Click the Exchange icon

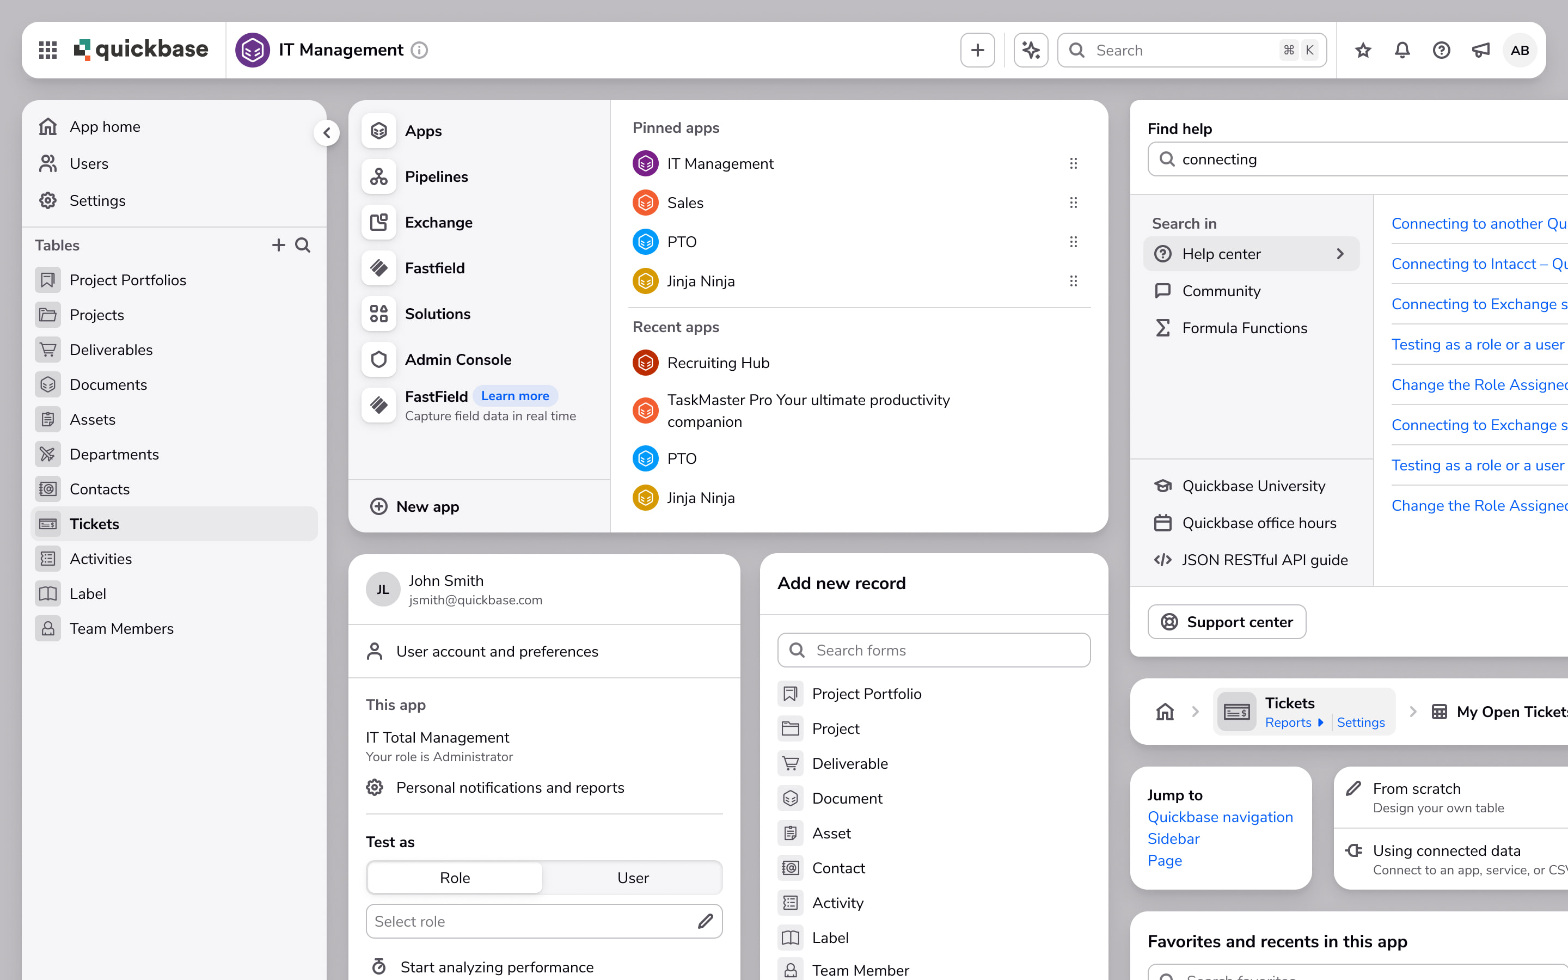[x=379, y=222]
